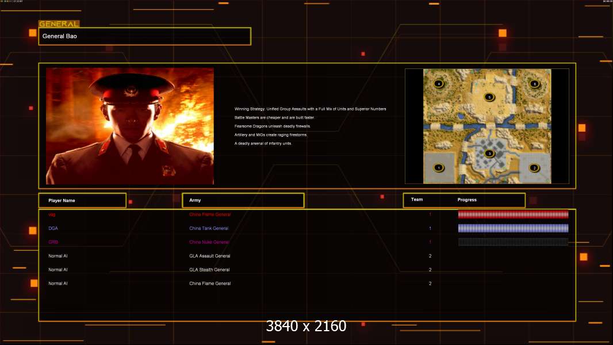613x345 pixels.
Task: Click team number 2 in GLA Stealth General row
Action: point(430,270)
